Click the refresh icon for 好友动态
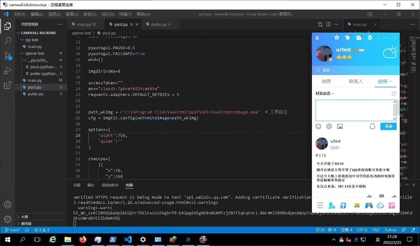 (394, 93)
